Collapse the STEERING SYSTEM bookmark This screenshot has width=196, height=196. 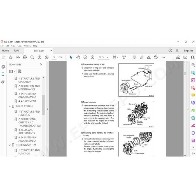point(10,145)
